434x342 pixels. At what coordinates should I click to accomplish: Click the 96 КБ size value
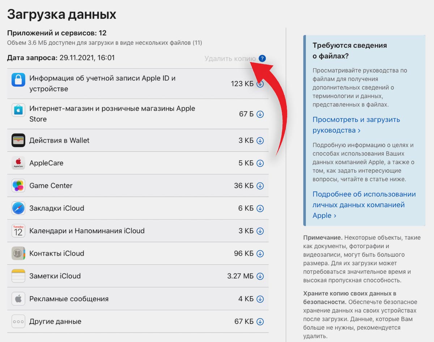pos(244,254)
